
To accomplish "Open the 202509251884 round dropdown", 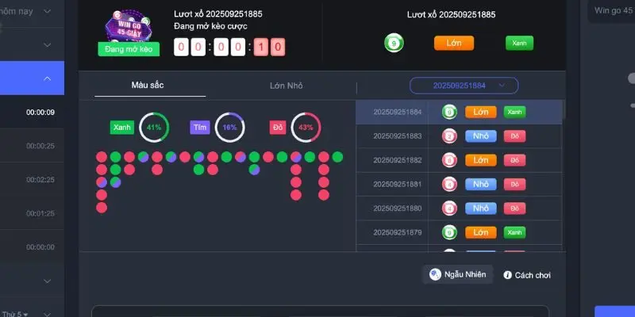I will click(x=464, y=85).
